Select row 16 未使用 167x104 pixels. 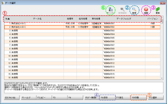click(x=82, y=78)
